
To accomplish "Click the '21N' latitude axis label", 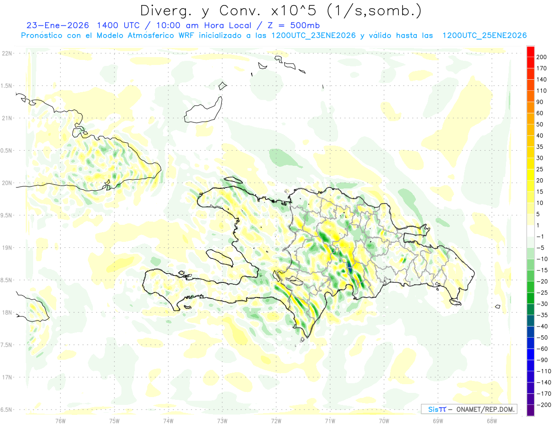I will click(6, 118).
